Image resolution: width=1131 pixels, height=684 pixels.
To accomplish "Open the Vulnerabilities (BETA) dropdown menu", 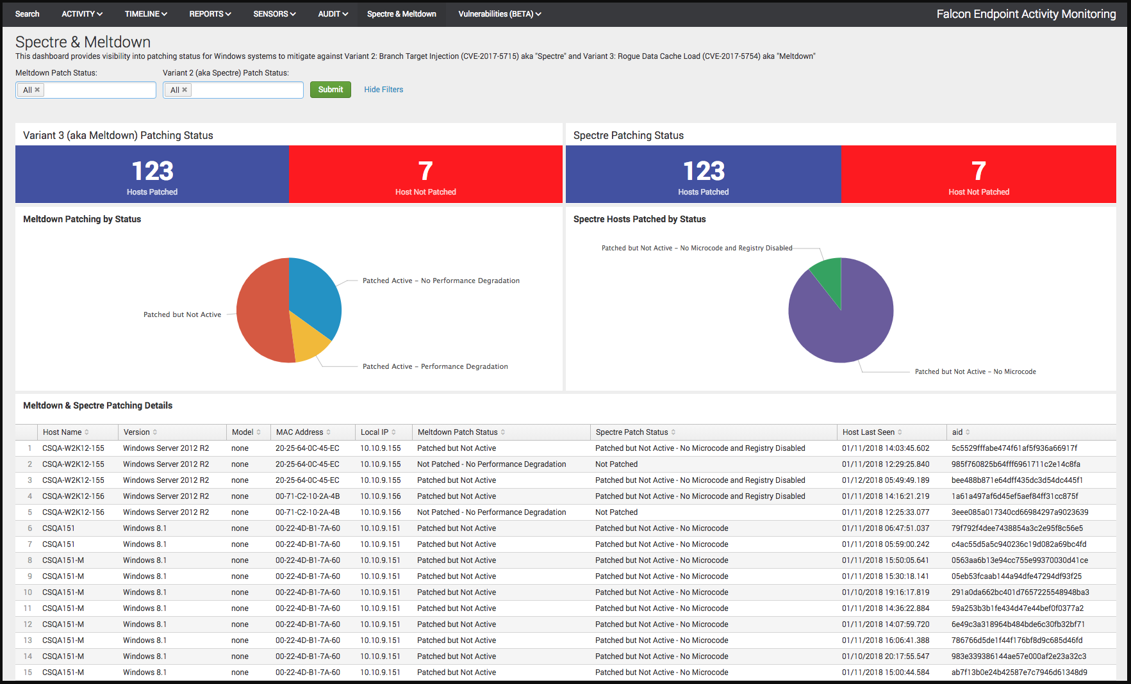I will 500,13.
